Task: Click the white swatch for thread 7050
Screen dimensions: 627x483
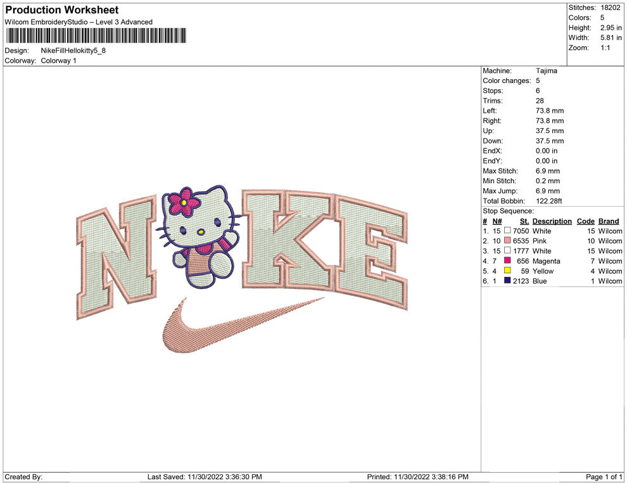Action: point(507,231)
